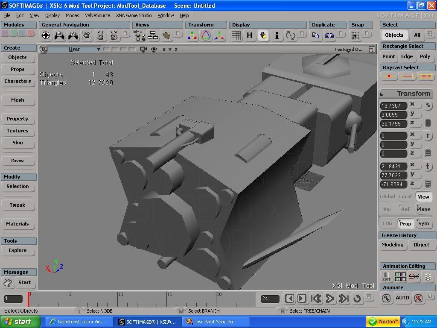The width and height of the screenshot is (437, 328).
Task: Click the Explore tools button
Action: click(17, 250)
